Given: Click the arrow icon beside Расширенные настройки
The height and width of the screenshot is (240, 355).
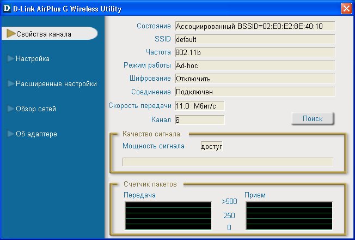Looking at the screenshot, I should pyautogui.click(x=11, y=83).
